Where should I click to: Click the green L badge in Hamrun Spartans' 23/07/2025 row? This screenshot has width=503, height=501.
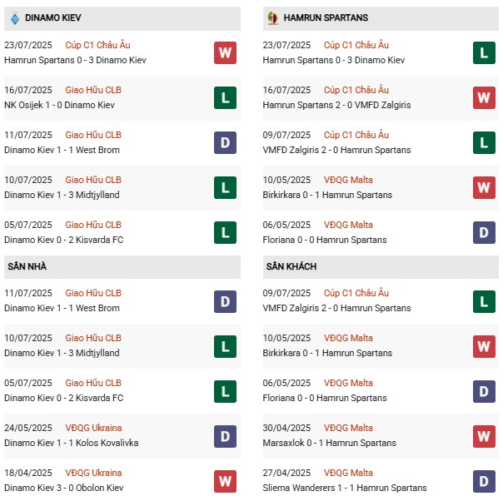tap(484, 53)
